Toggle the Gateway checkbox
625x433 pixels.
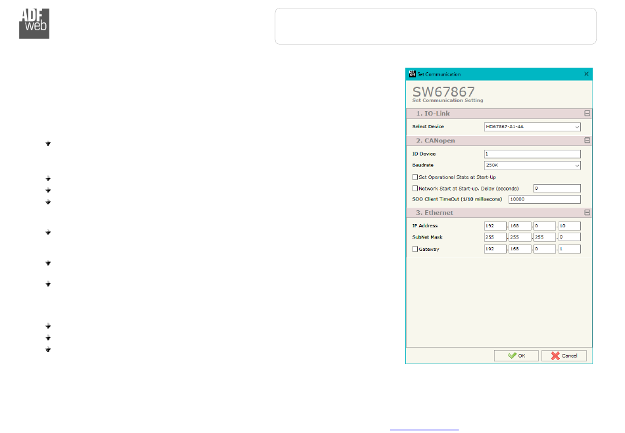pos(415,249)
